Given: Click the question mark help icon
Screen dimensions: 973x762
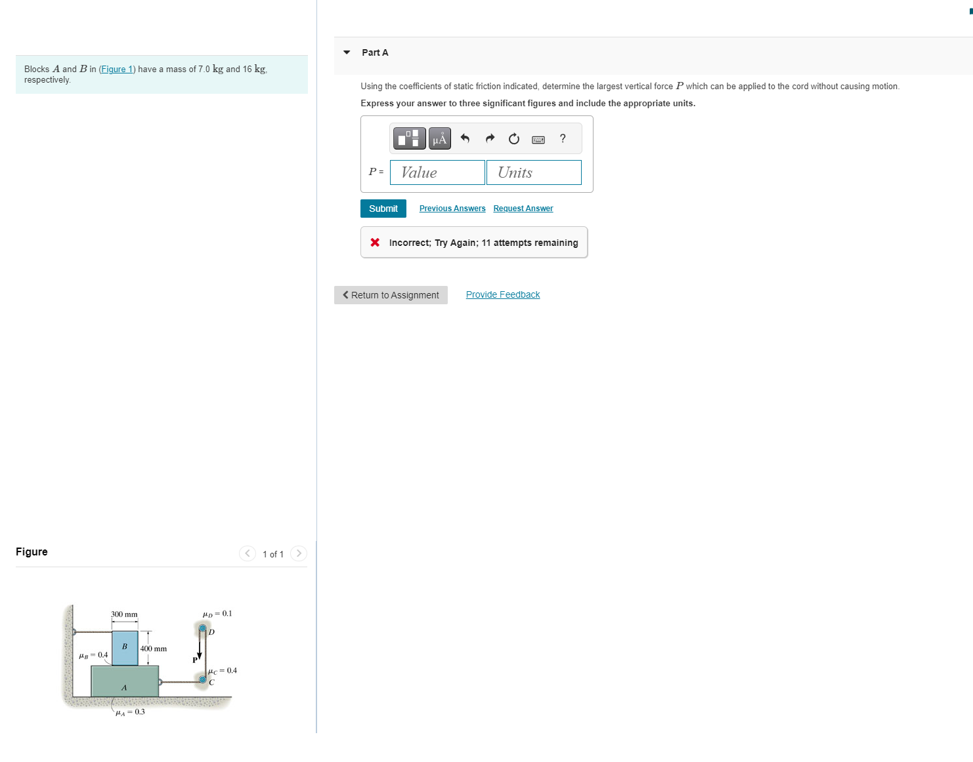Looking at the screenshot, I should coord(562,138).
